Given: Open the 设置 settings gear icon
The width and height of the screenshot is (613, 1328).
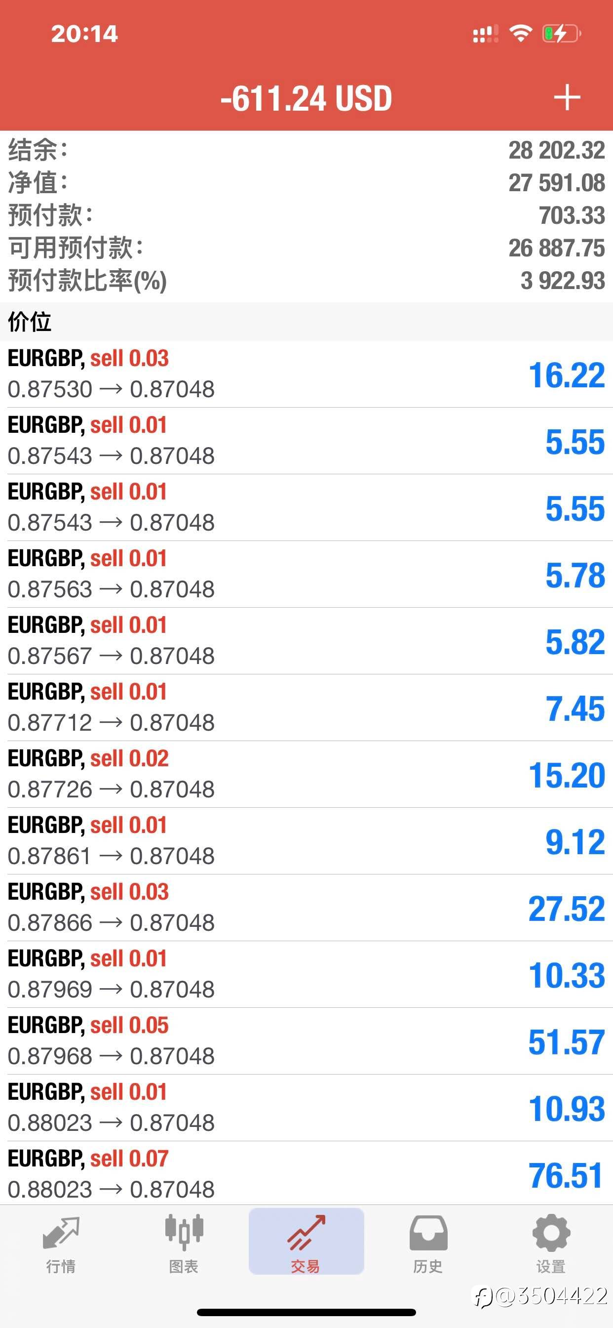Looking at the screenshot, I should point(551,1233).
